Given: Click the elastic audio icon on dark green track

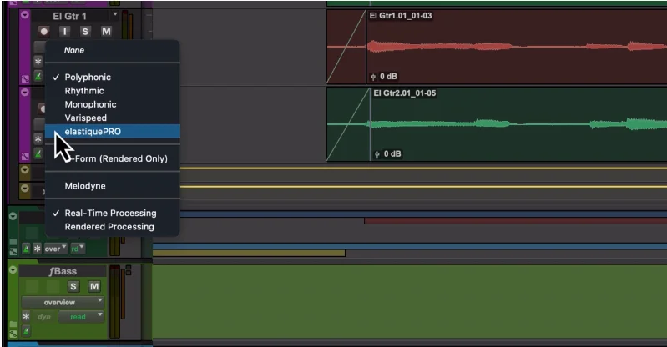Looking at the screenshot, I should 26,249.
